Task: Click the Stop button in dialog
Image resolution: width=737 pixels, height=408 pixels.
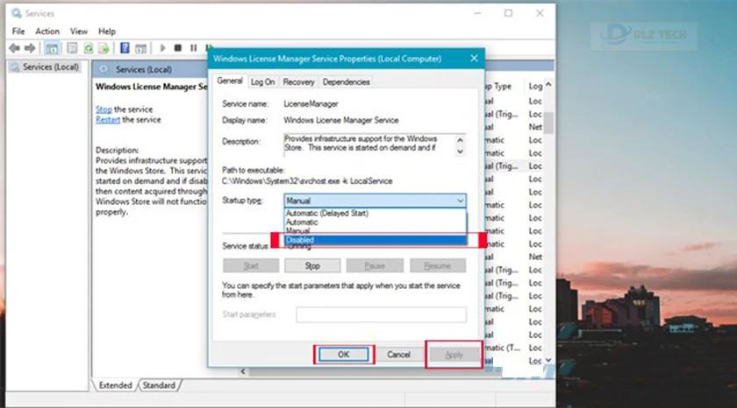Action: 312,266
